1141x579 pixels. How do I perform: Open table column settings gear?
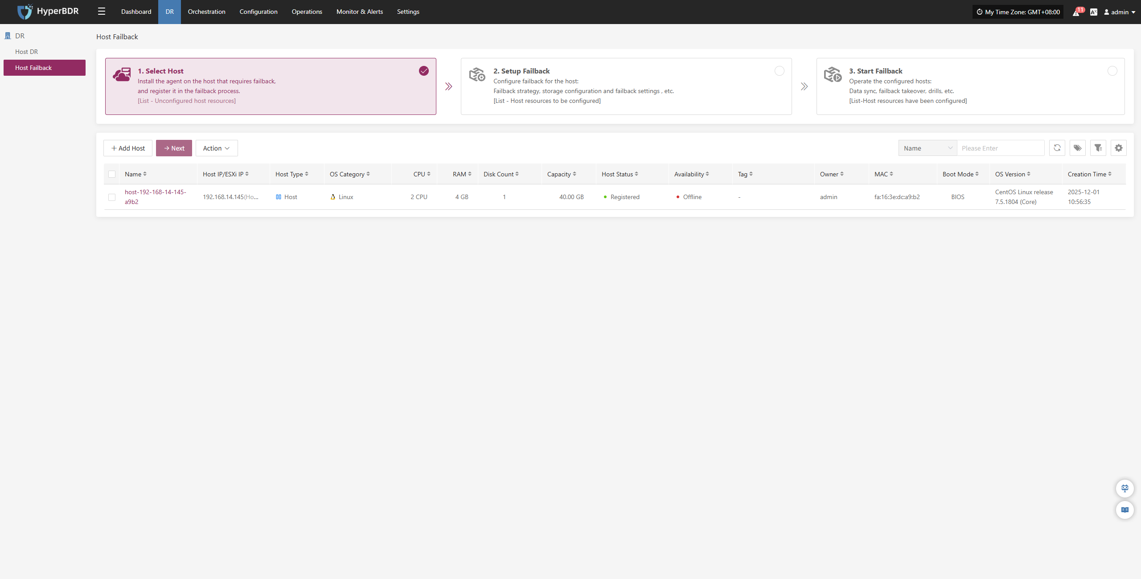[1118, 148]
